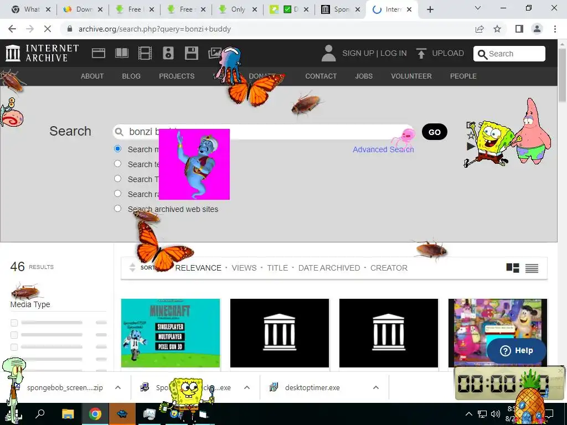Select Search archived web sites radio button
The width and height of the screenshot is (567, 425).
(x=117, y=209)
